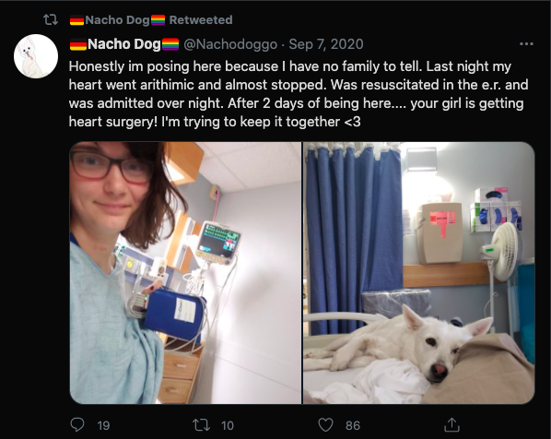
Task: Open the reply comment icon
Action: click(x=77, y=424)
